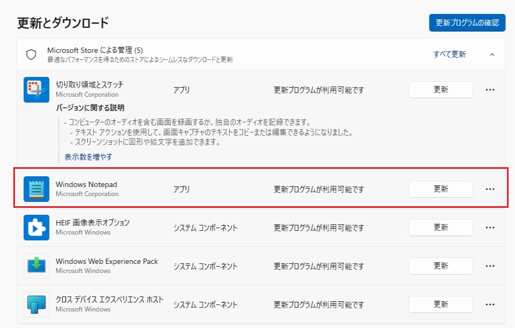Update Windows Notepad with its 更新 button
This screenshot has width=515, height=328.
click(441, 189)
